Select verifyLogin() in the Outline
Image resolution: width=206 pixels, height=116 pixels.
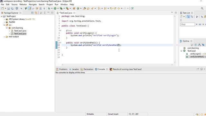[x=196, y=54]
